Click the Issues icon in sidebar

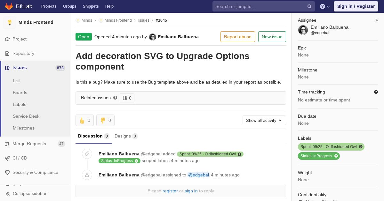(x=7, y=68)
